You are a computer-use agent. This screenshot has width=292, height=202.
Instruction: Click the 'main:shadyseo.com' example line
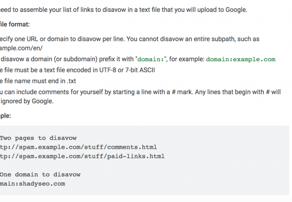point(33,183)
